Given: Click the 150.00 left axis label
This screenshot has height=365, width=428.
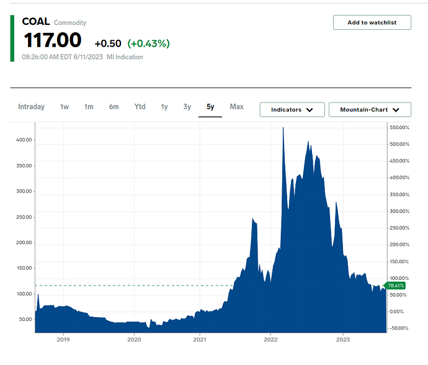Looking at the screenshot, I should tap(24, 268).
